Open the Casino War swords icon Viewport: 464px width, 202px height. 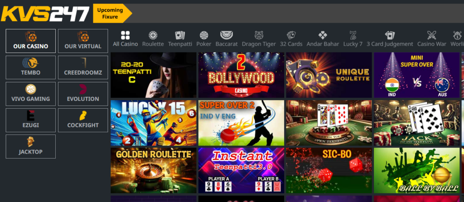(432, 35)
